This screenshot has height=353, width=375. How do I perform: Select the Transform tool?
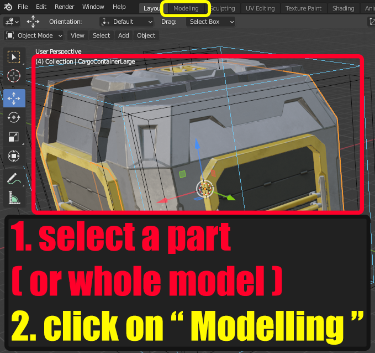click(14, 156)
